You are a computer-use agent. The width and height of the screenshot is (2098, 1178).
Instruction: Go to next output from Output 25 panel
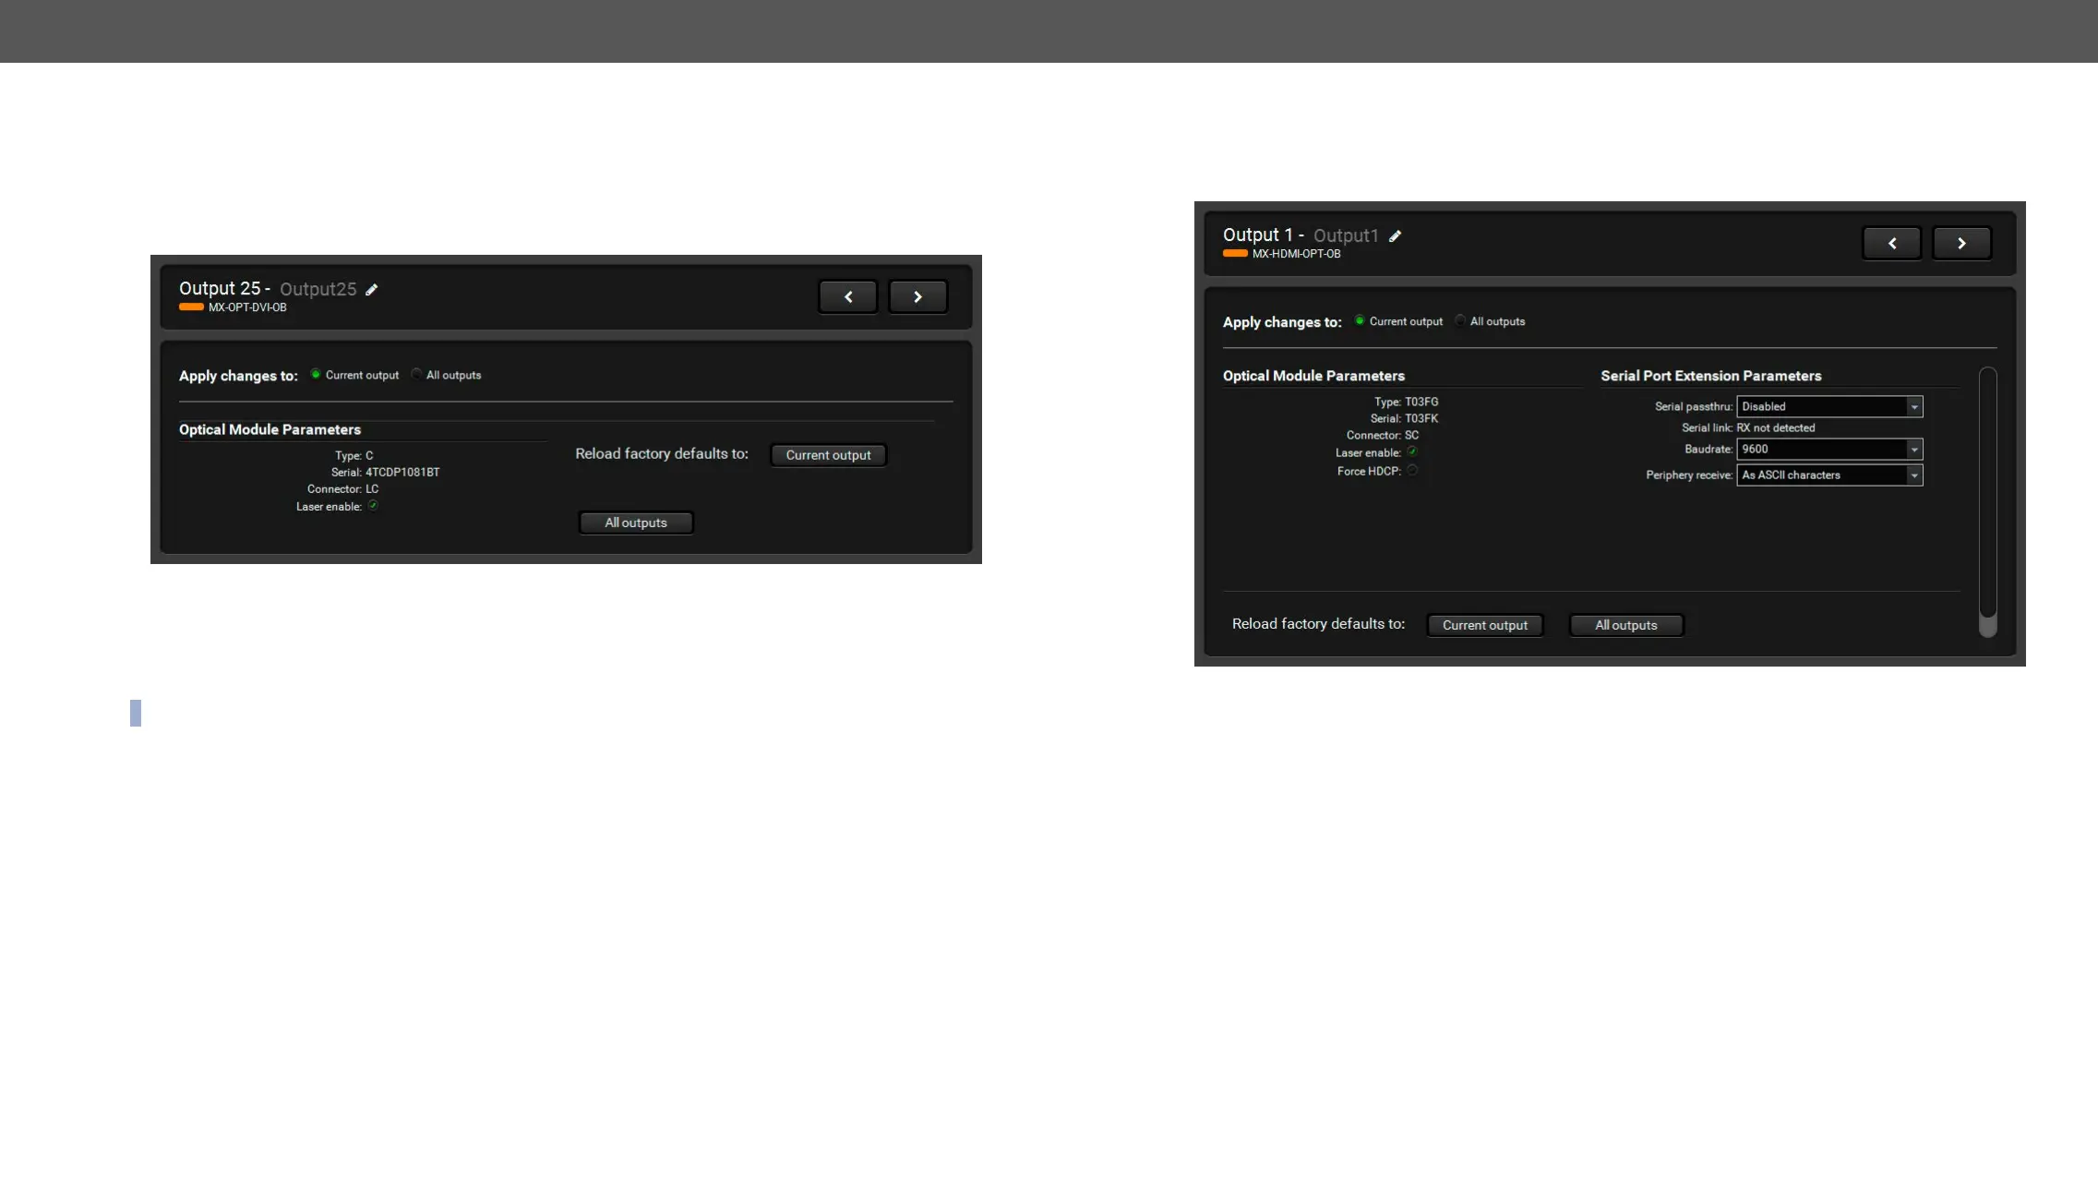[917, 297]
